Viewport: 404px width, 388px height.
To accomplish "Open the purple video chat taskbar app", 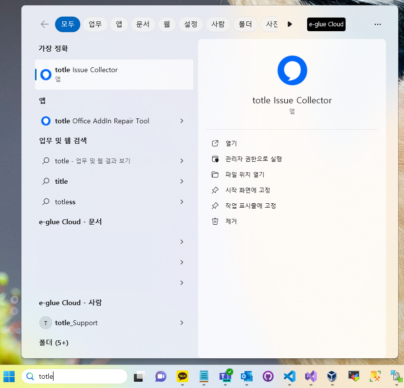I will click(x=161, y=377).
